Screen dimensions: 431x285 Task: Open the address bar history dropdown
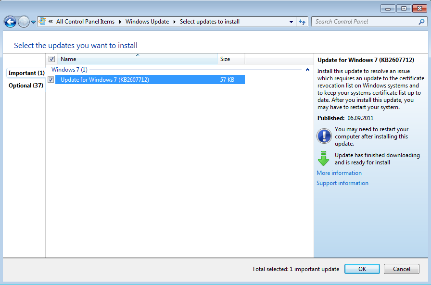291,22
